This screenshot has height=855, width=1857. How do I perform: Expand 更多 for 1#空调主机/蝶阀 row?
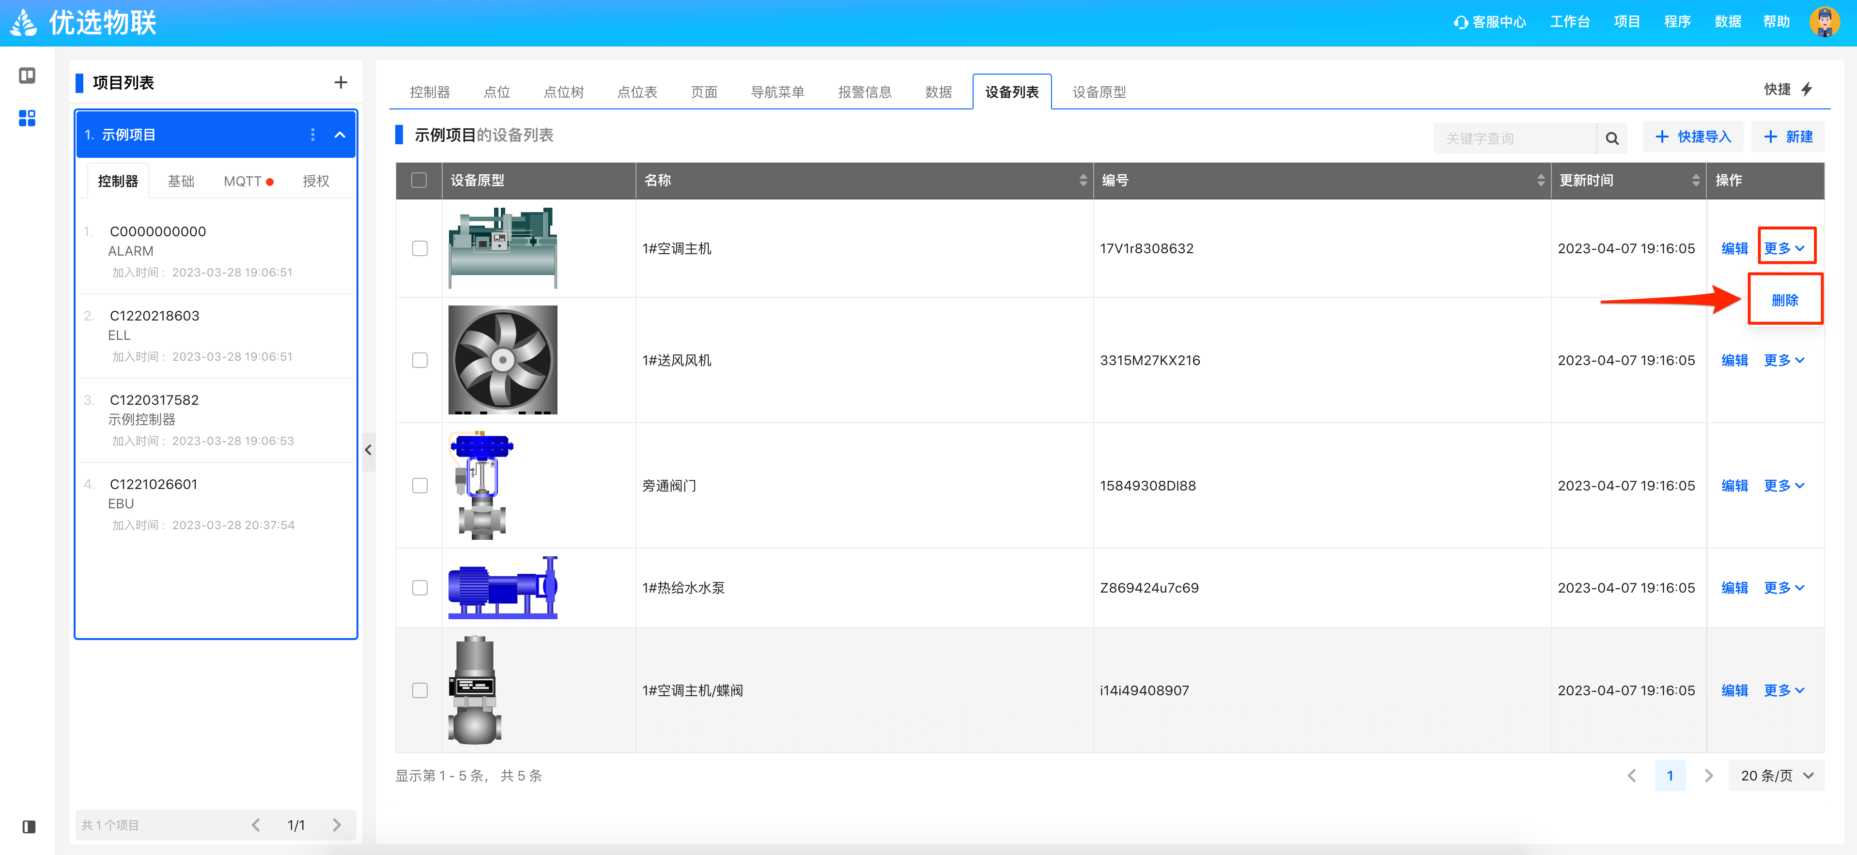[x=1784, y=690]
